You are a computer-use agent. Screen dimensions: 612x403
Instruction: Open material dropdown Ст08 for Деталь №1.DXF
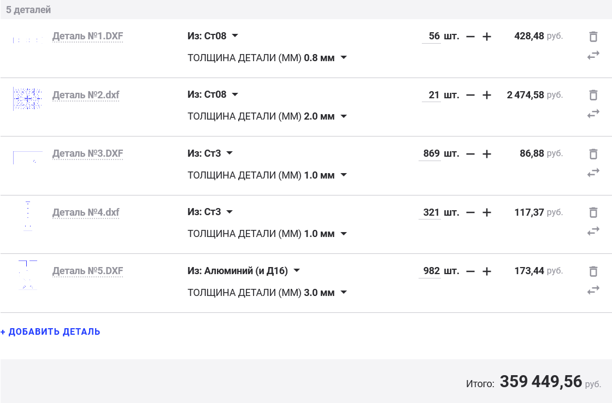click(213, 36)
